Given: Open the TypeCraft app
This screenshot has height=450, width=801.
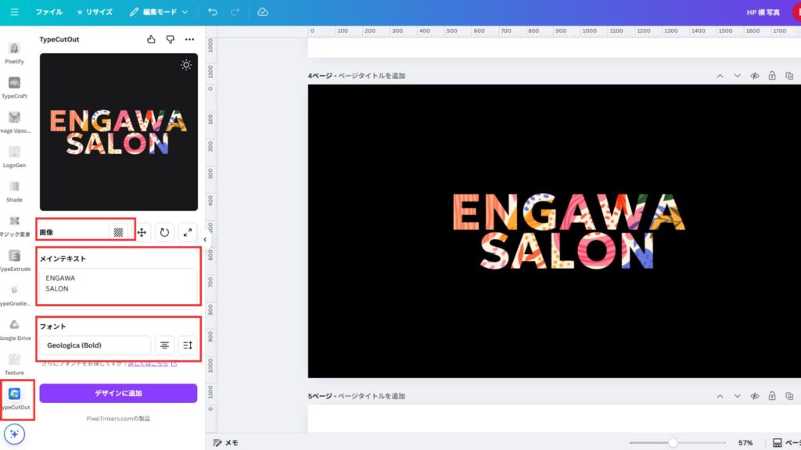Looking at the screenshot, I should tap(14, 87).
